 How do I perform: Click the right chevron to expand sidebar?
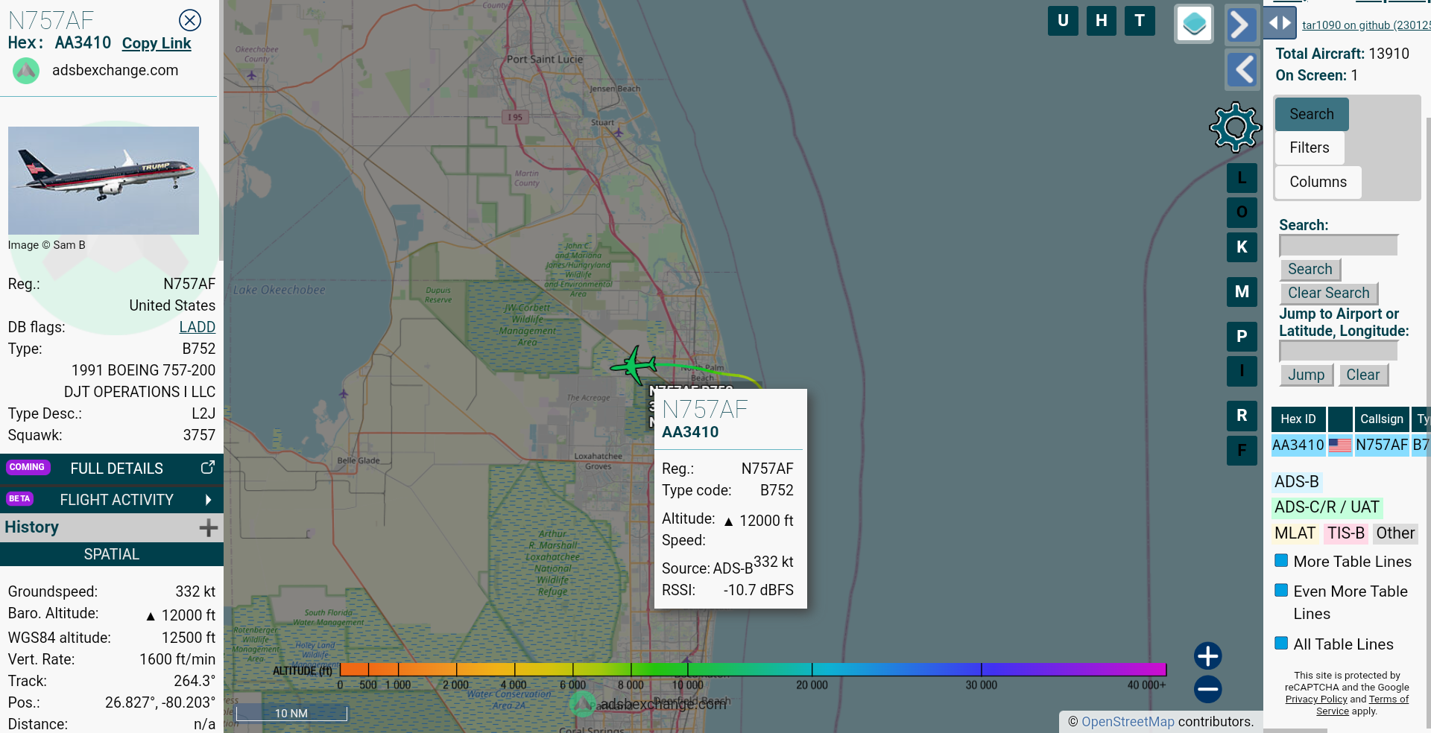click(x=1241, y=25)
